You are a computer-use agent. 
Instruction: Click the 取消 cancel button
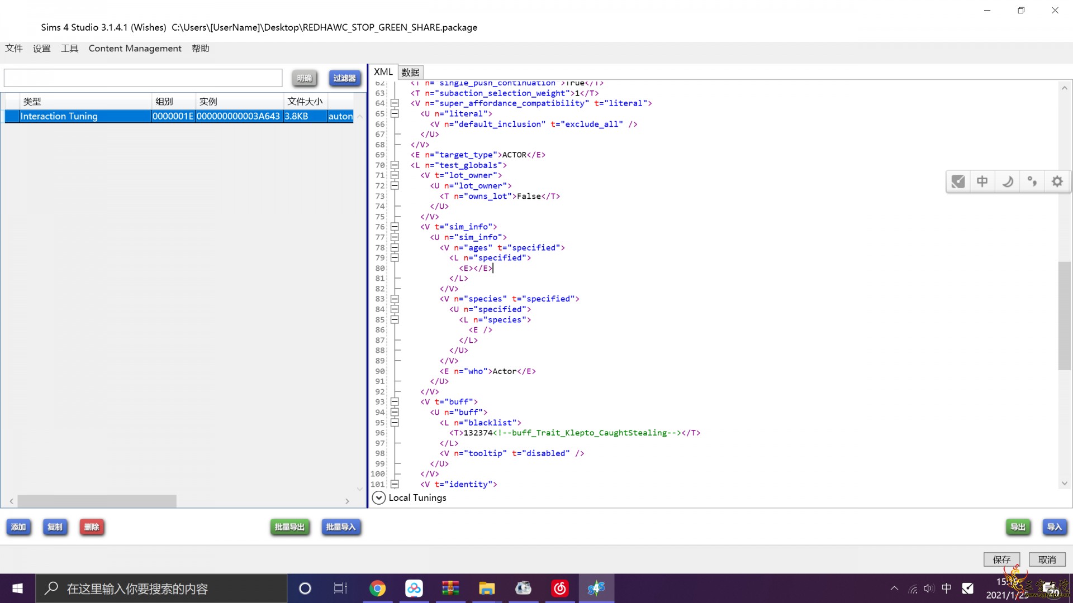point(1047,559)
